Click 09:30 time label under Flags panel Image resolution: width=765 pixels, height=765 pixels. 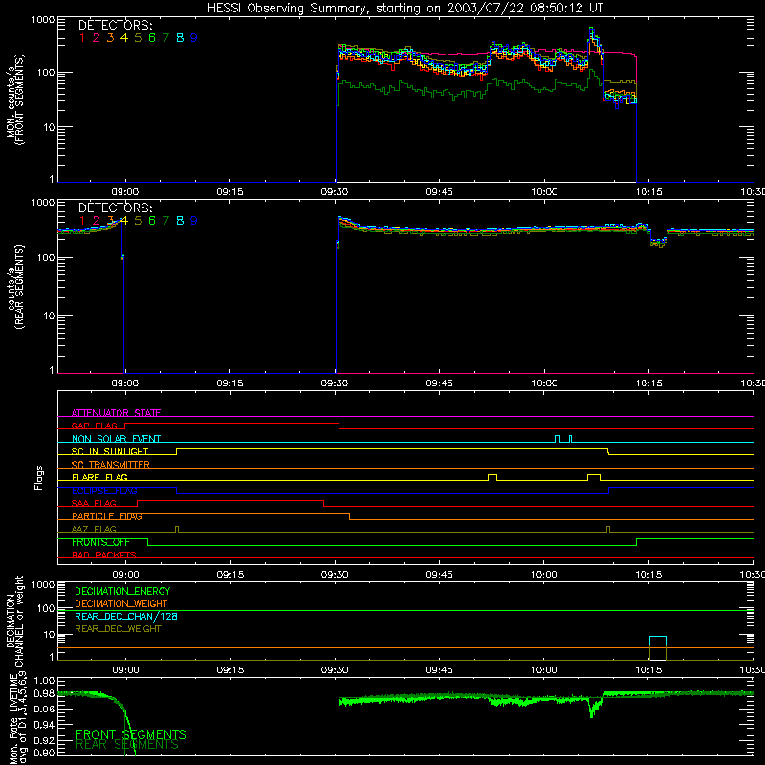(x=335, y=575)
